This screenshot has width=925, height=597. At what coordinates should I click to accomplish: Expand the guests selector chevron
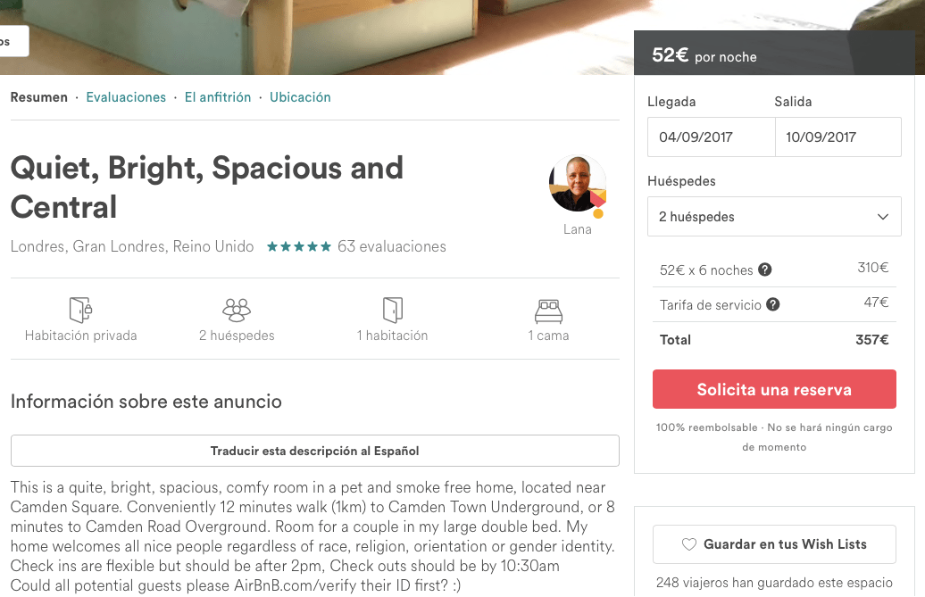tap(883, 216)
